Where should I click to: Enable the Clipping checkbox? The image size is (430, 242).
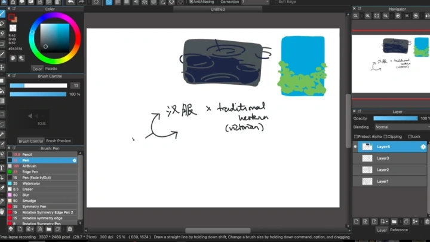385,136
